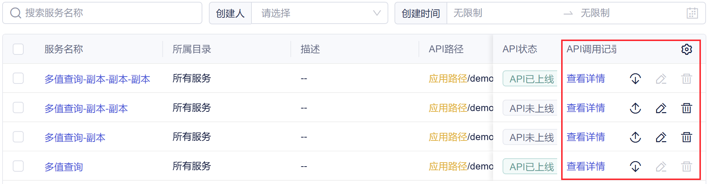The image size is (710, 184).
Task: Edit the 多值查询-副本 service
Action: tap(661, 137)
